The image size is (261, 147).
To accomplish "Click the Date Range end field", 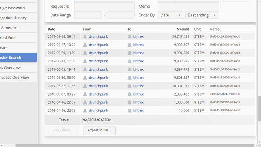I will pos(121,15).
